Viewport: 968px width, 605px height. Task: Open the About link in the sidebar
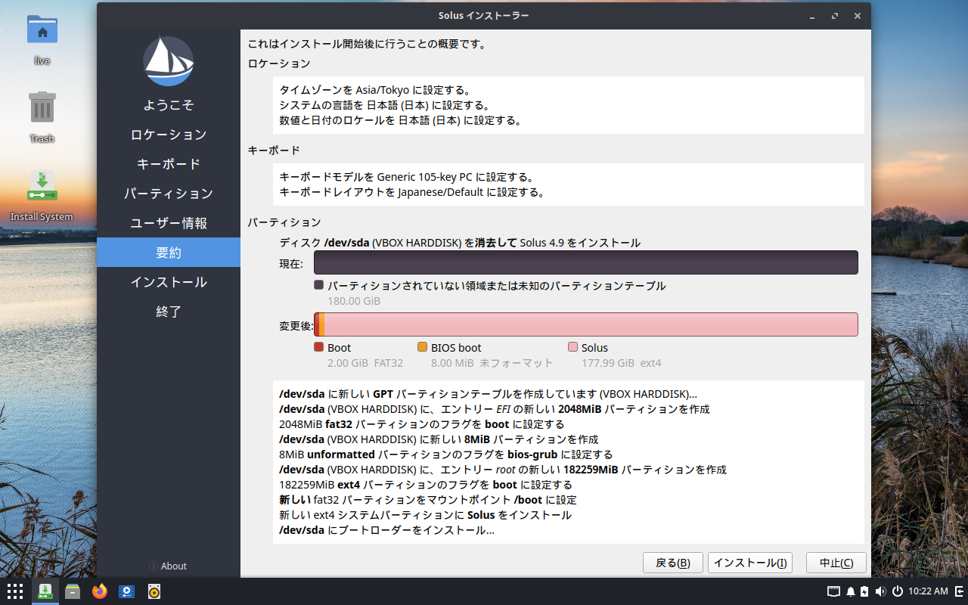point(168,566)
